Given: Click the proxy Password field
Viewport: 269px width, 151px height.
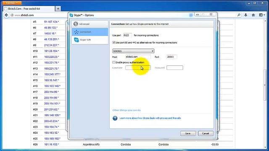Looking at the screenshot, I should pos(175,68).
